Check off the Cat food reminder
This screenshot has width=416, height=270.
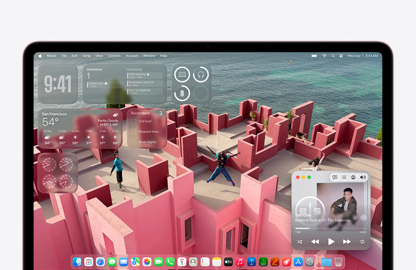pos(133,121)
